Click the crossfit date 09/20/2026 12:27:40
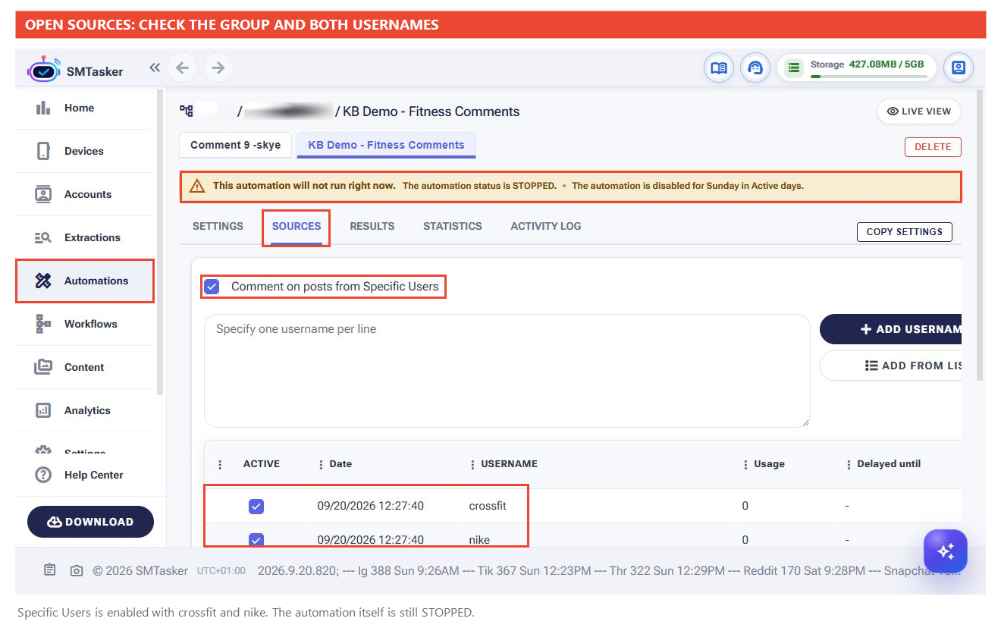Viewport: 1001px width, 634px height. (x=370, y=506)
